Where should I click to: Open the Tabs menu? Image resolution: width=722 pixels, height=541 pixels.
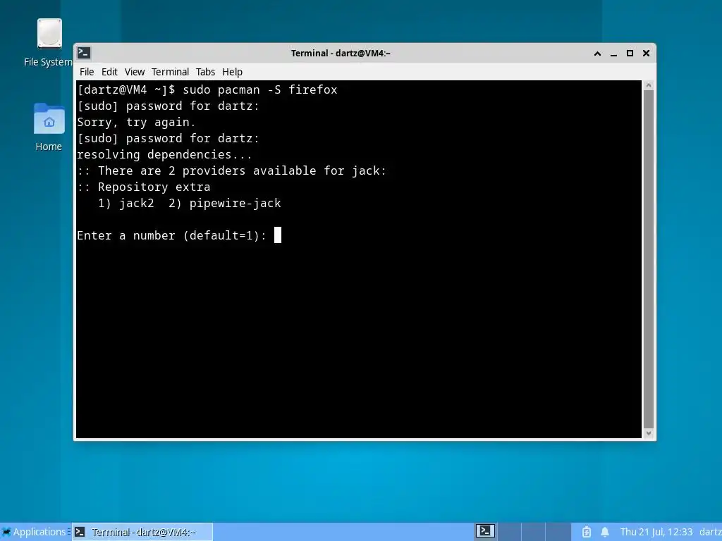click(x=205, y=72)
